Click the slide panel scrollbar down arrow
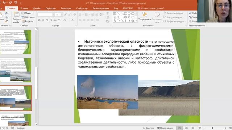The image size is (232, 130). coord(36,124)
